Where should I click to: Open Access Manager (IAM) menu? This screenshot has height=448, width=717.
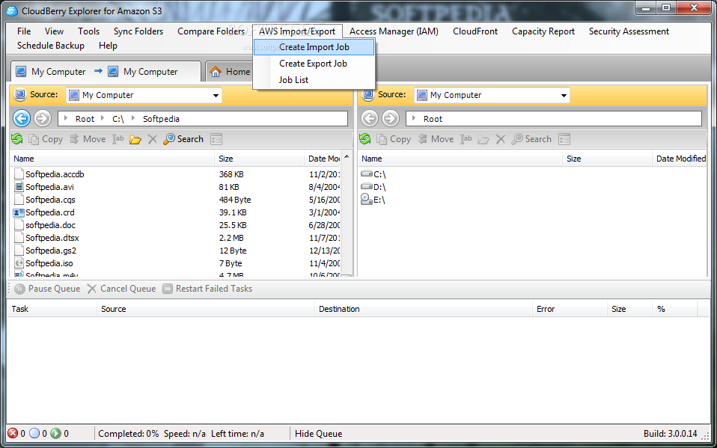pos(394,31)
